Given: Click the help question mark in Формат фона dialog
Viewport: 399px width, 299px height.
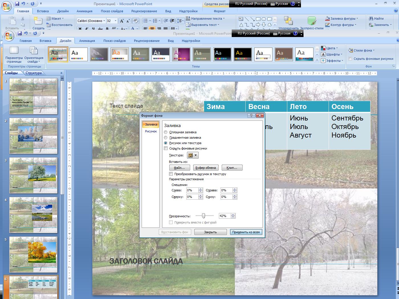Looking at the screenshot, I should (251, 115).
